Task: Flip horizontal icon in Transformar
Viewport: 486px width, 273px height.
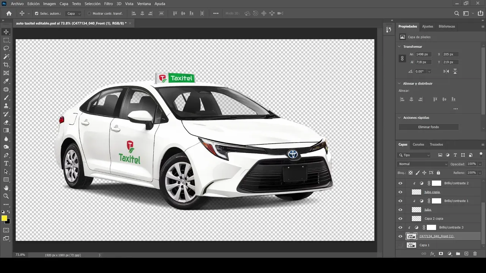Action: point(446,71)
